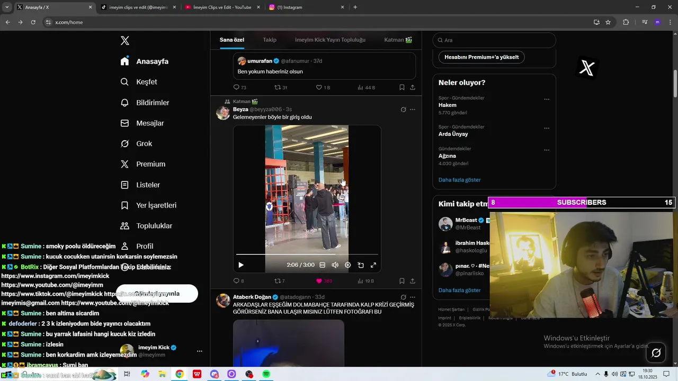Viewport: 678px width, 381px height.
Task: Bookmark the umurafan quoted post
Action: (x=402, y=87)
